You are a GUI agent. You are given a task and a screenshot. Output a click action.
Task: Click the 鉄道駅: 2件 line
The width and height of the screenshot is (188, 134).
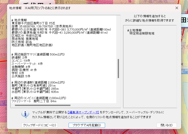(x=19, y=57)
